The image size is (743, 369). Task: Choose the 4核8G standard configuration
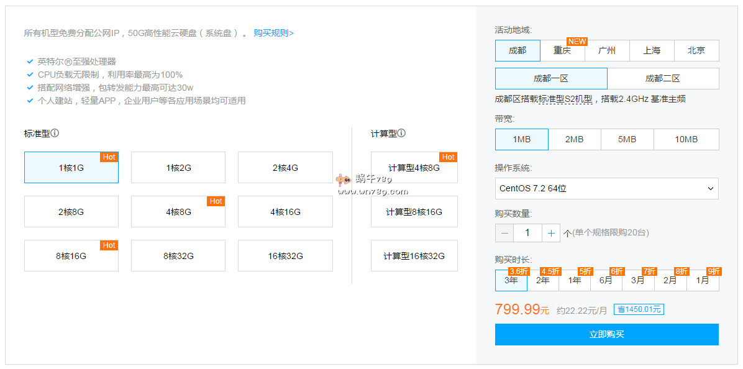click(178, 212)
